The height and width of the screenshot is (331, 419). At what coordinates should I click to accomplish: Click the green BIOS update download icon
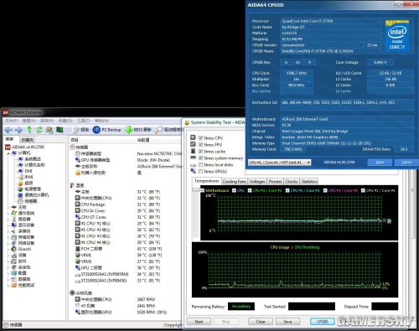(x=128, y=130)
